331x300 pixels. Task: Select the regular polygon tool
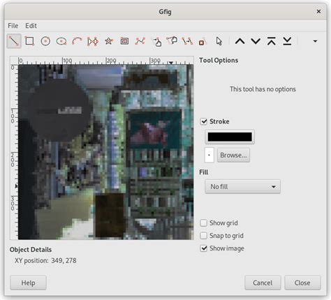coord(93,41)
